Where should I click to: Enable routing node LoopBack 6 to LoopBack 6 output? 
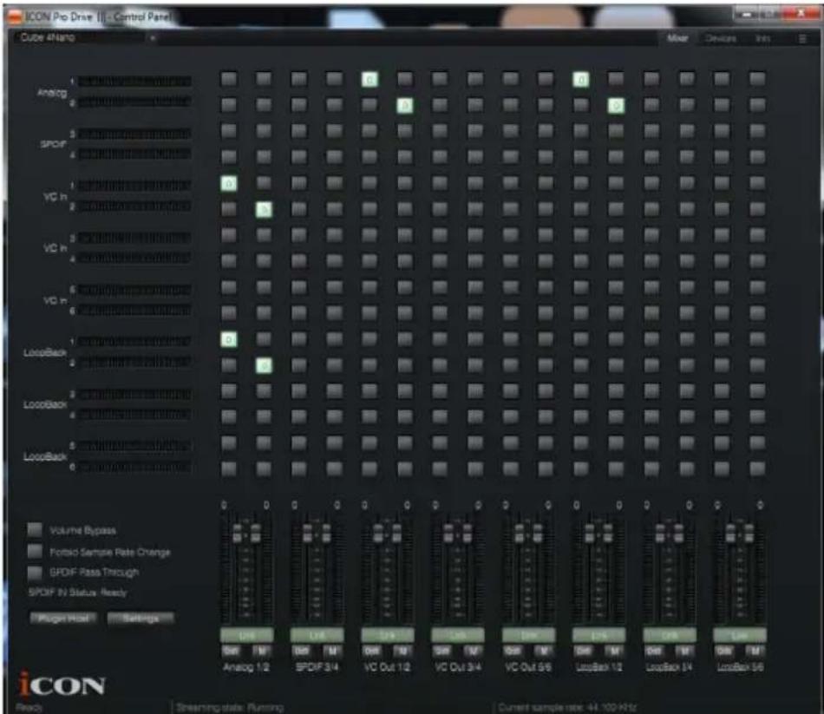(x=756, y=468)
